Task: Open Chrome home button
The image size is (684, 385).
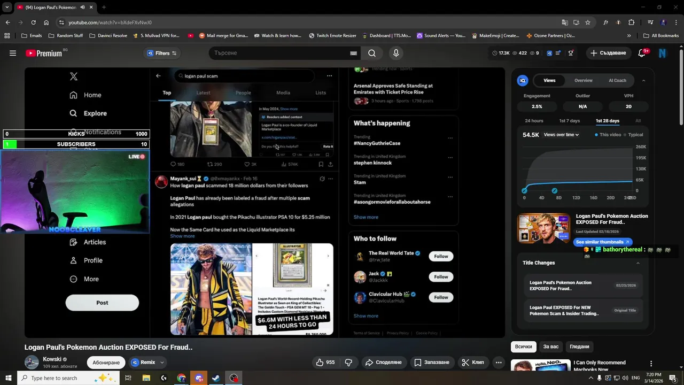Action: click(46, 22)
